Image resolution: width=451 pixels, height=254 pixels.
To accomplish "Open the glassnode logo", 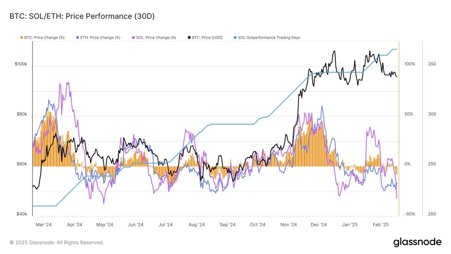I will [x=417, y=242].
